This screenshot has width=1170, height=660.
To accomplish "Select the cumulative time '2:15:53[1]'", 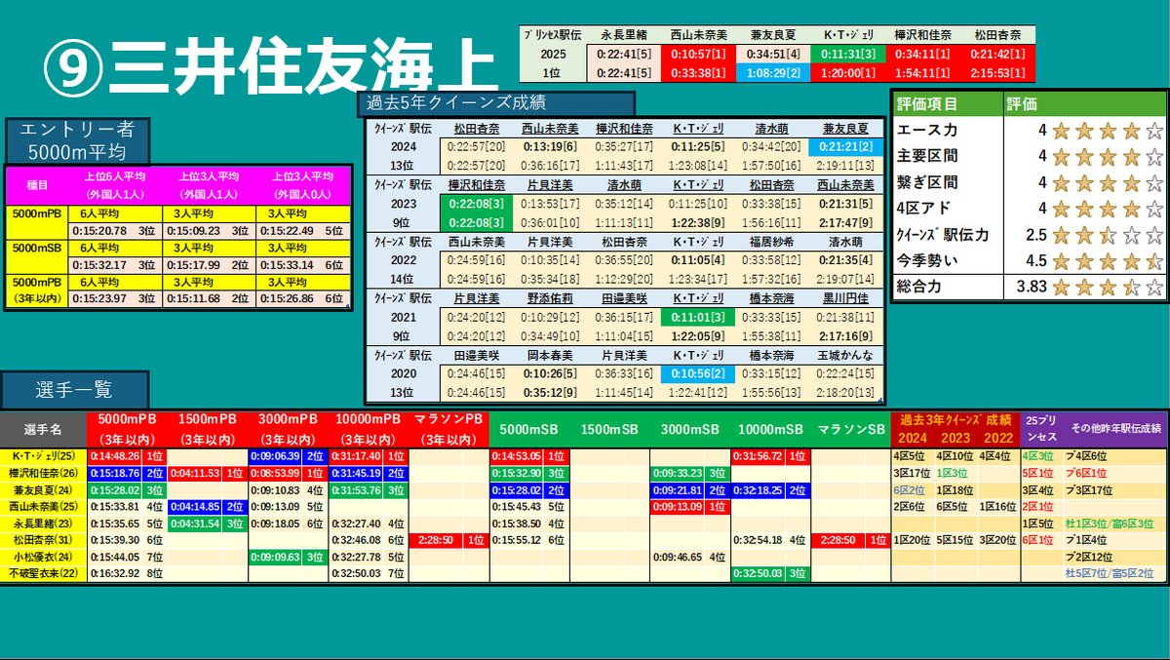I will [x=997, y=73].
